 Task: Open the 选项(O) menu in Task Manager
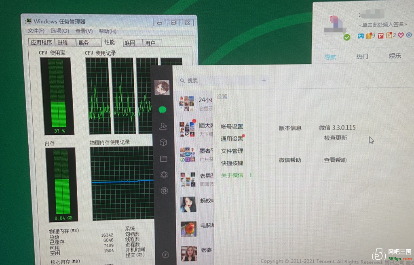[60, 31]
